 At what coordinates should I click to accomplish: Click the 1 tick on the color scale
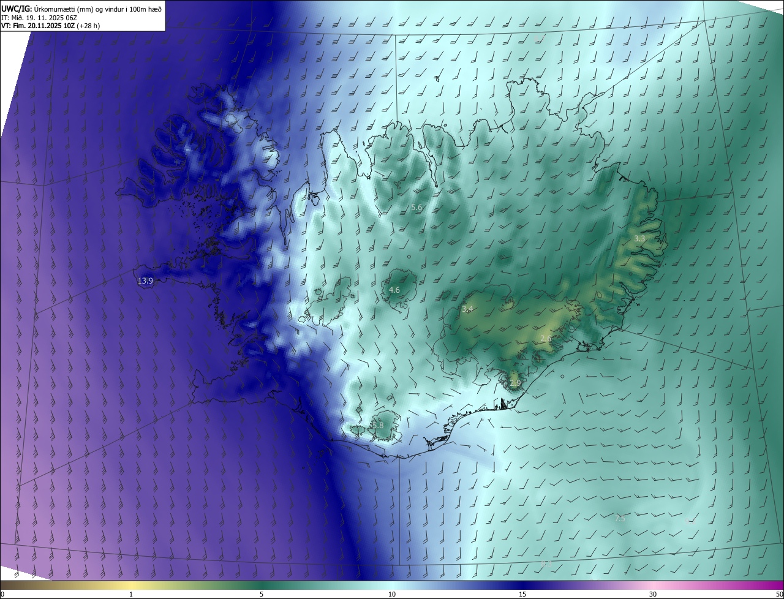coord(131,594)
